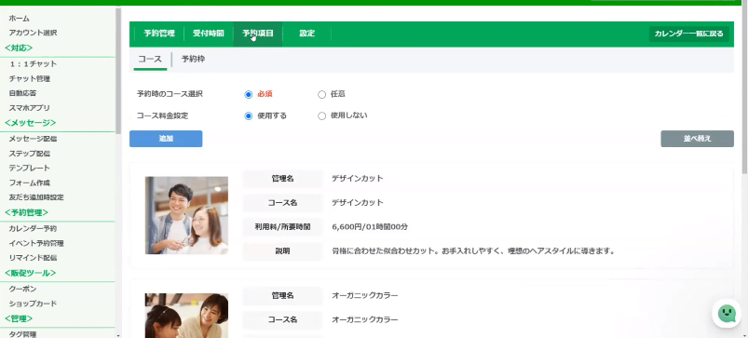The image size is (748, 338).
Task: Click the <管理> section heading
Action: pyautogui.click(x=19, y=318)
